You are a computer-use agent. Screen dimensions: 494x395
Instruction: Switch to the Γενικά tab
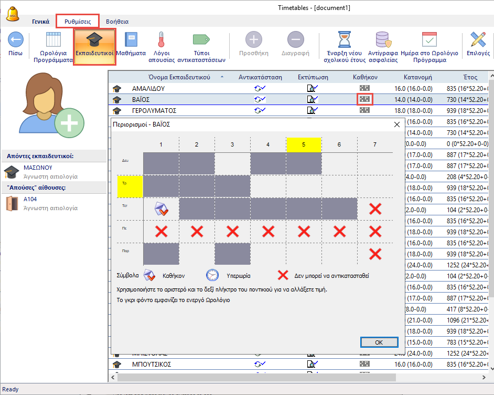click(x=40, y=22)
